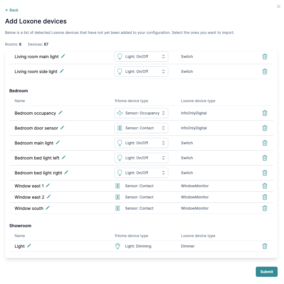Close the Add Loxone devices dialog

pos(278,6)
